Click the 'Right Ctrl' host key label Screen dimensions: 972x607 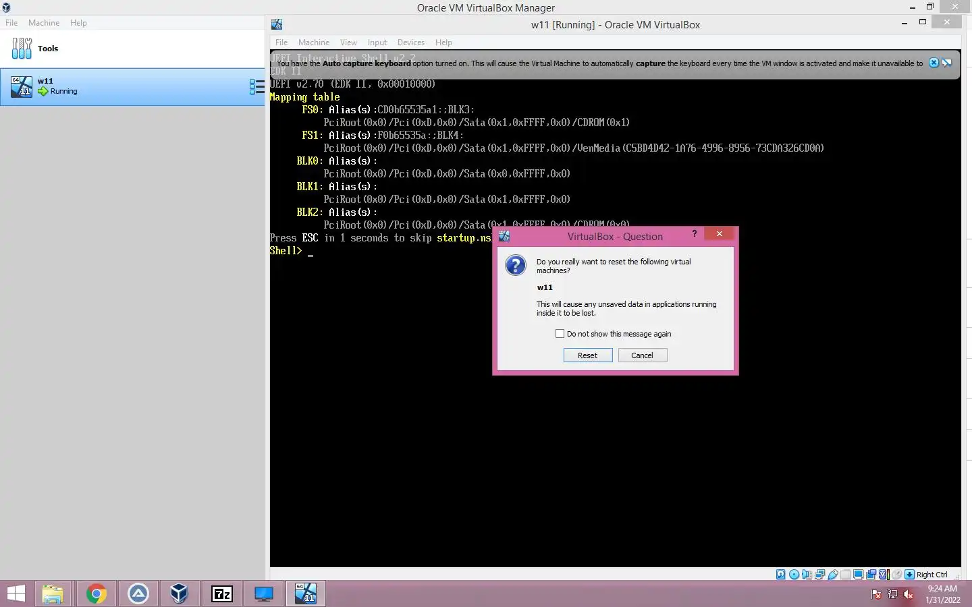pyautogui.click(x=932, y=575)
